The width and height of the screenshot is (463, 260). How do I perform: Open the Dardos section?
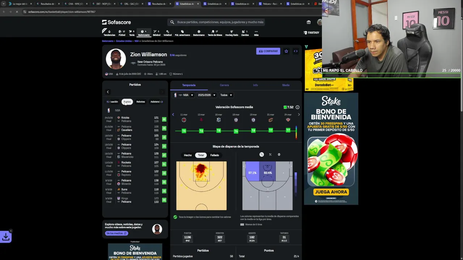[x=245, y=33]
